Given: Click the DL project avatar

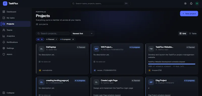Looking at the screenshot, I should coord(41,49).
